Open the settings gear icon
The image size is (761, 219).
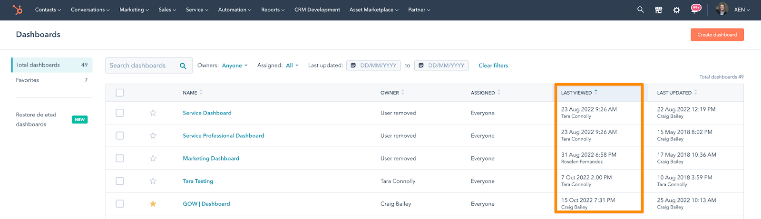(x=676, y=10)
